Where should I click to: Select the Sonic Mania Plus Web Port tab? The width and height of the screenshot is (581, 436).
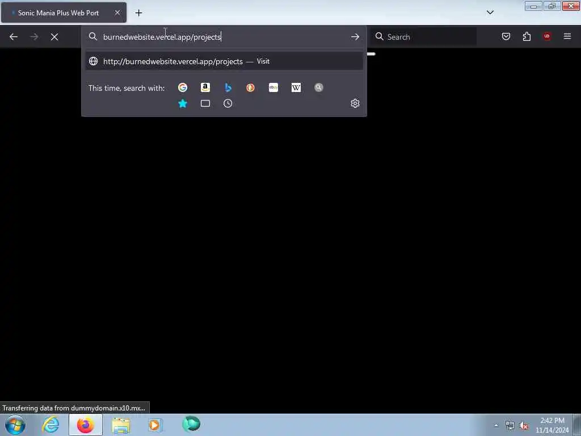[64, 12]
